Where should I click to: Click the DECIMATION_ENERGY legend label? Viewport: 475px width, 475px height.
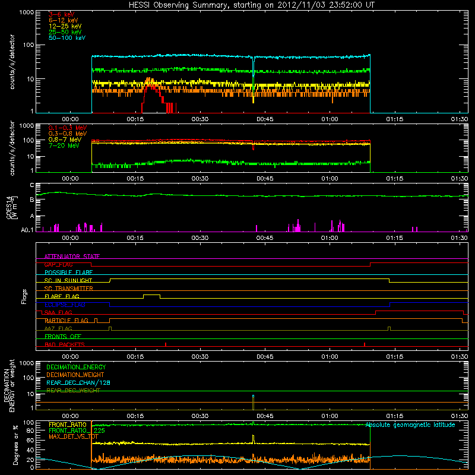[x=76, y=367]
